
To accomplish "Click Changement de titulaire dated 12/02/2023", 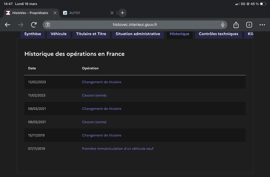I will click(102, 82).
